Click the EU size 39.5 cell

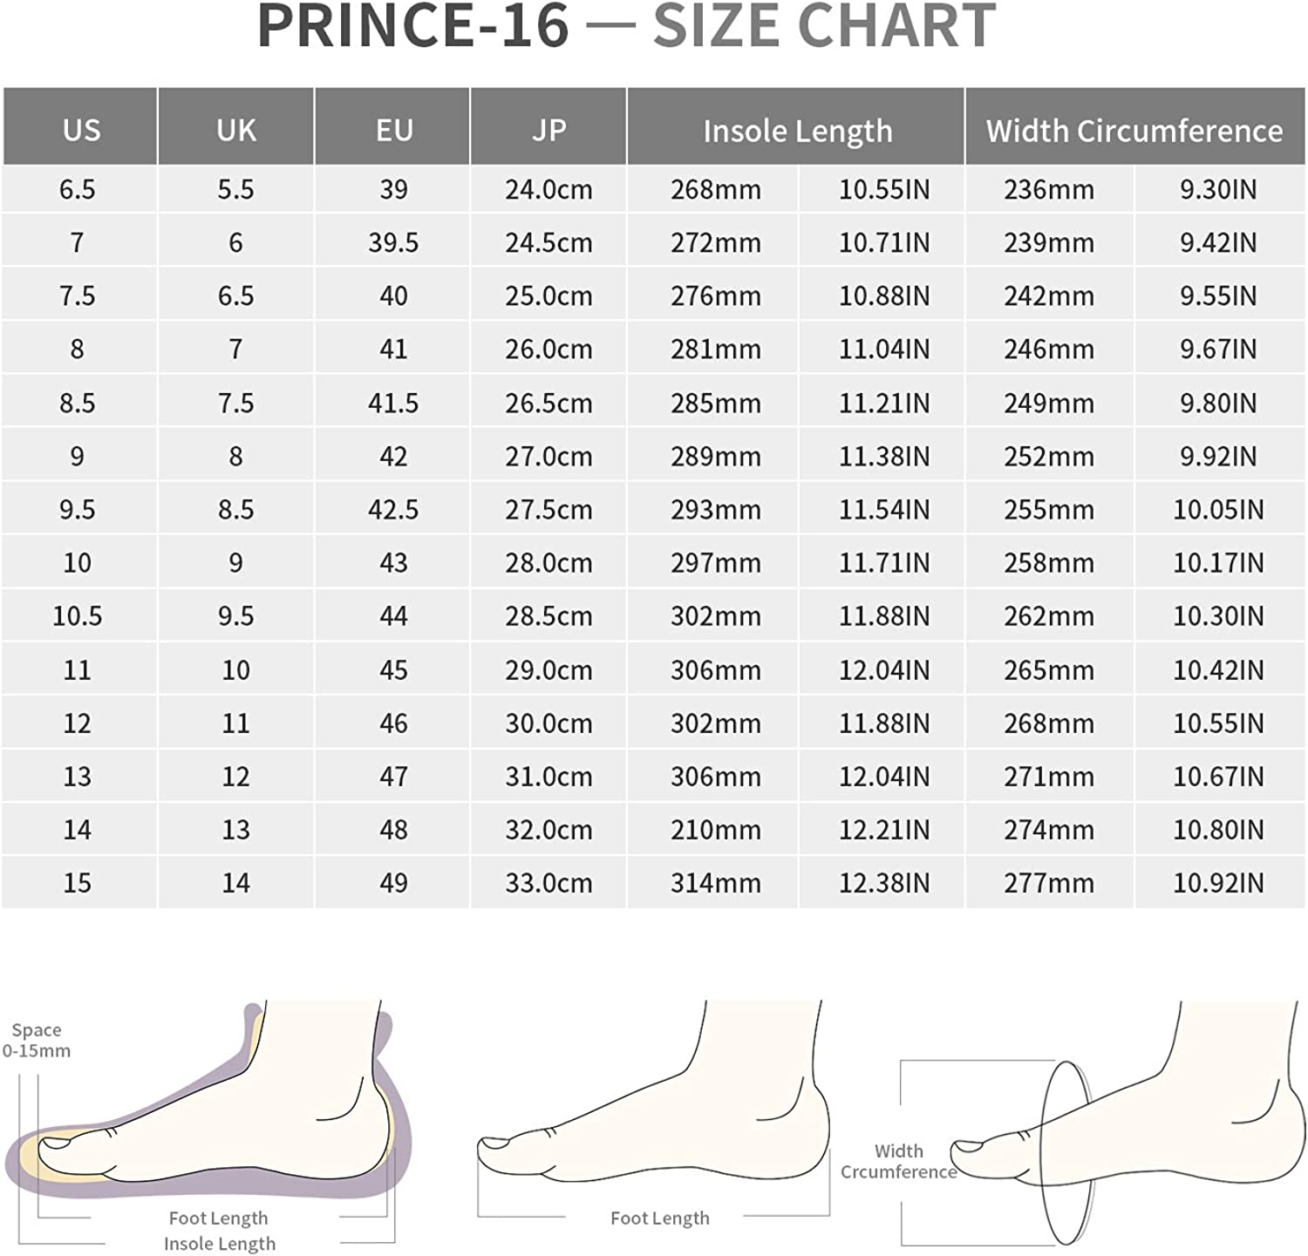click(x=393, y=242)
